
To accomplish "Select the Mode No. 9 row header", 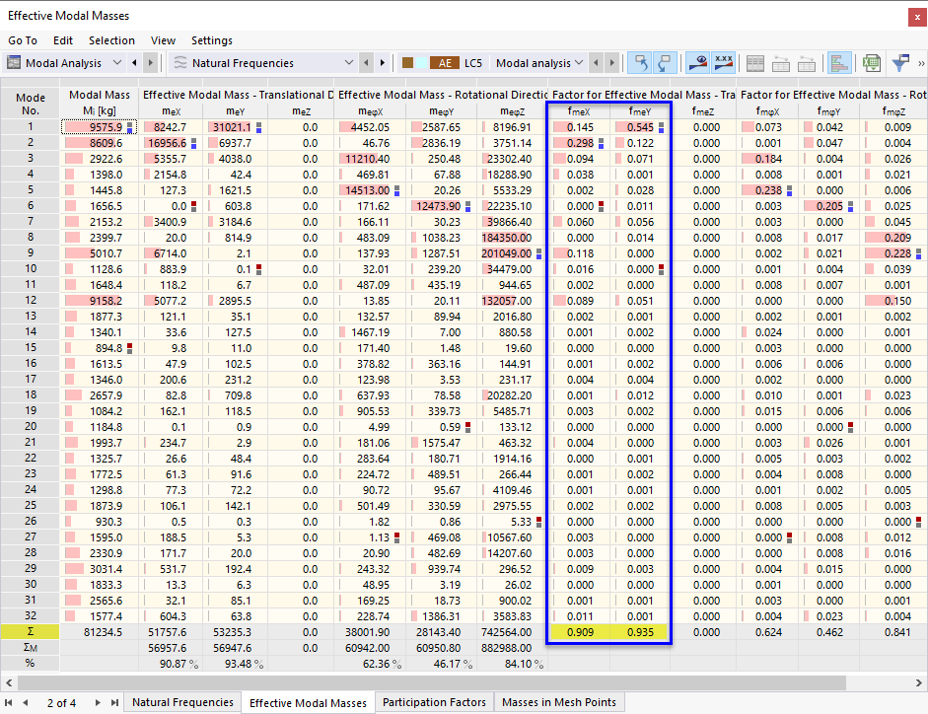I will (31, 253).
